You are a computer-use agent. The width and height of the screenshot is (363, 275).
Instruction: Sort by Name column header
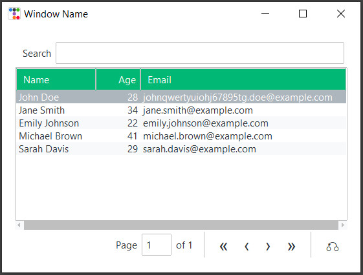click(x=56, y=79)
